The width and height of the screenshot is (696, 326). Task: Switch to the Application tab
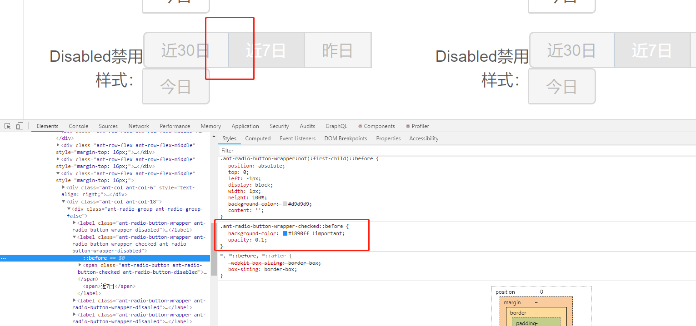click(x=245, y=126)
